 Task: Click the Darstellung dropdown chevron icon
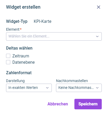[47, 88]
